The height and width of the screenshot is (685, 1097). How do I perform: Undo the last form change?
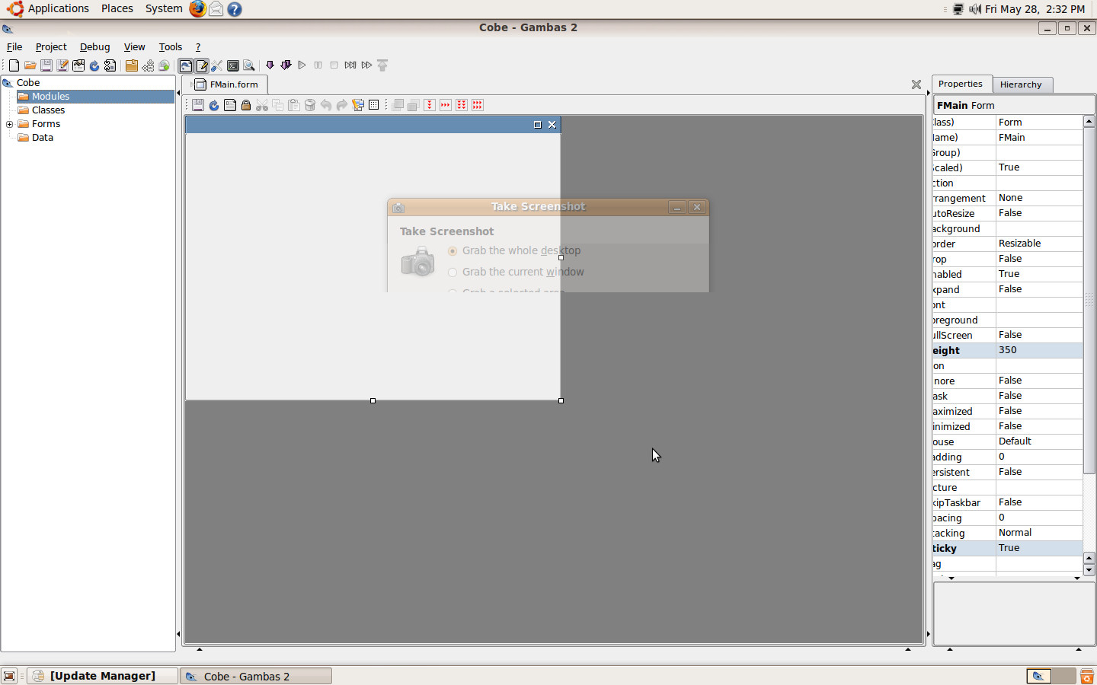tap(325, 105)
